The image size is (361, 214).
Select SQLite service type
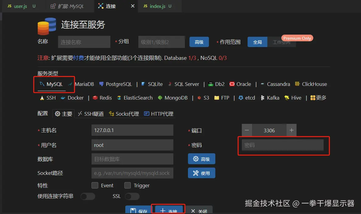point(152,84)
